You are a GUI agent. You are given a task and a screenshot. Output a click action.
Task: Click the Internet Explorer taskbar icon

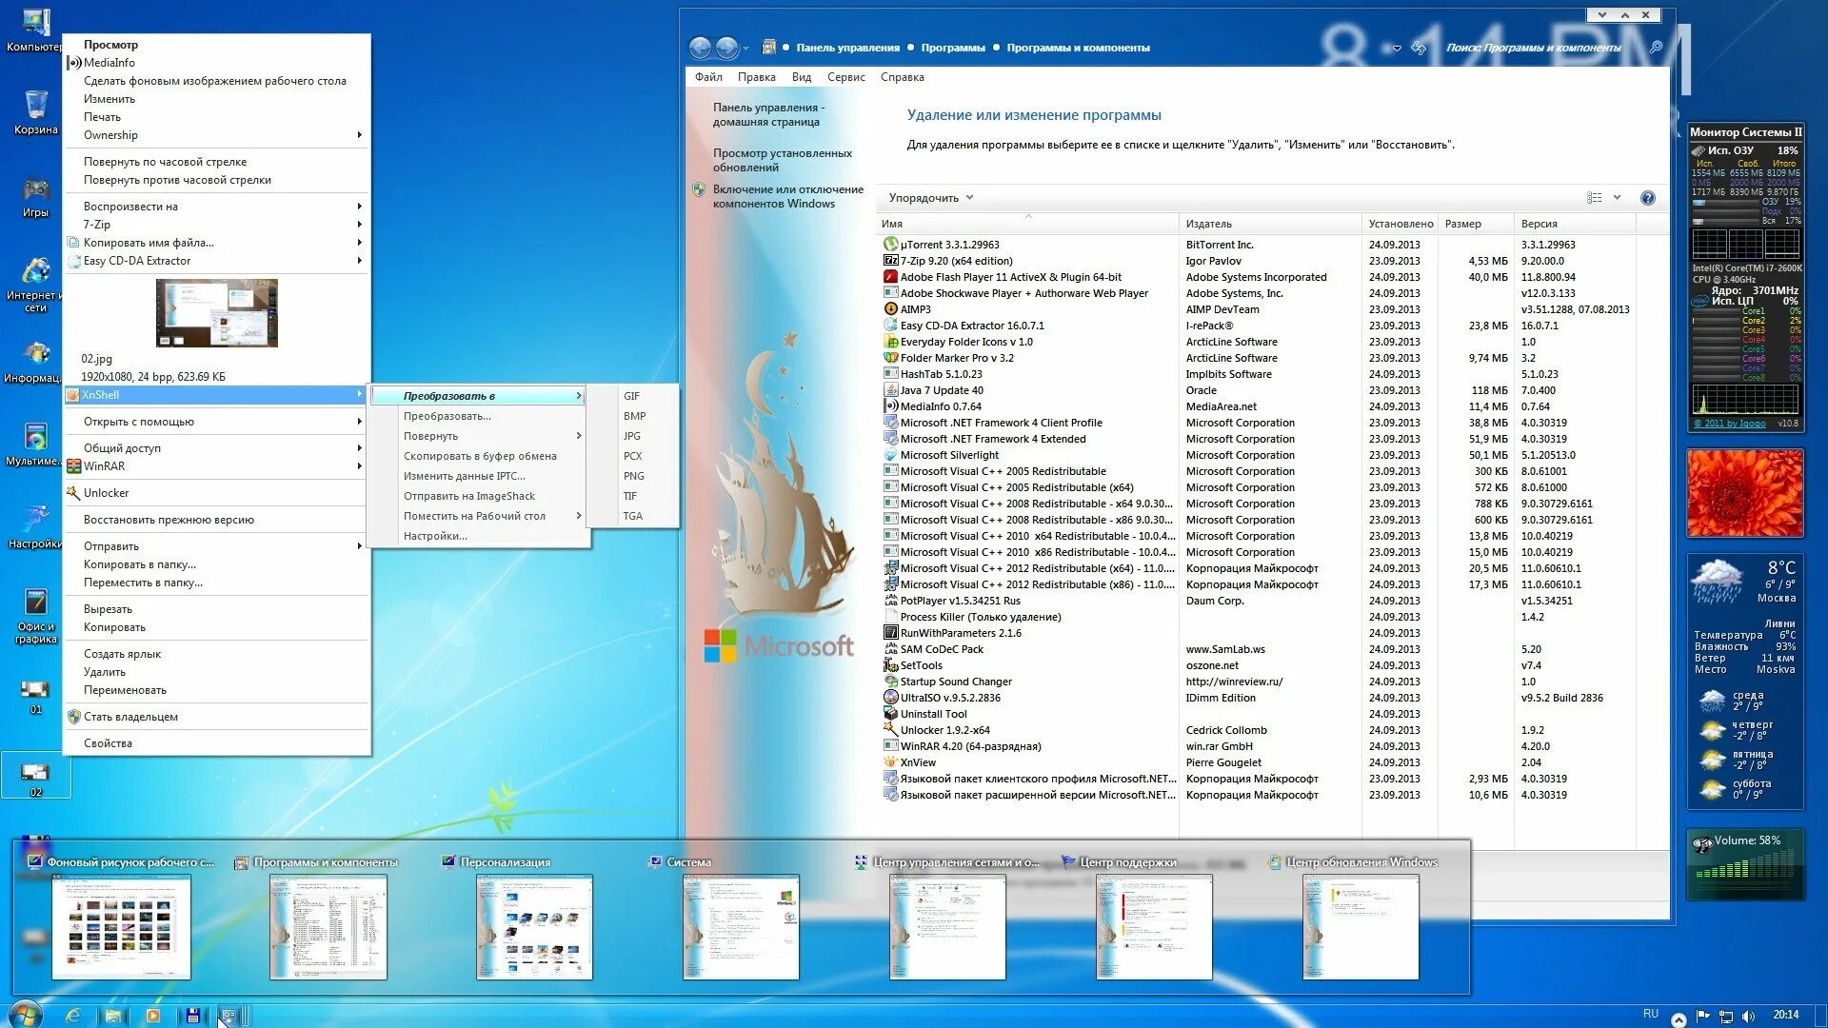72,1015
